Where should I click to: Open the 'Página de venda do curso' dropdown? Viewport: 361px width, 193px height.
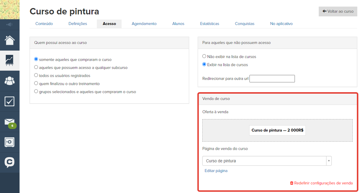[x=267, y=161]
